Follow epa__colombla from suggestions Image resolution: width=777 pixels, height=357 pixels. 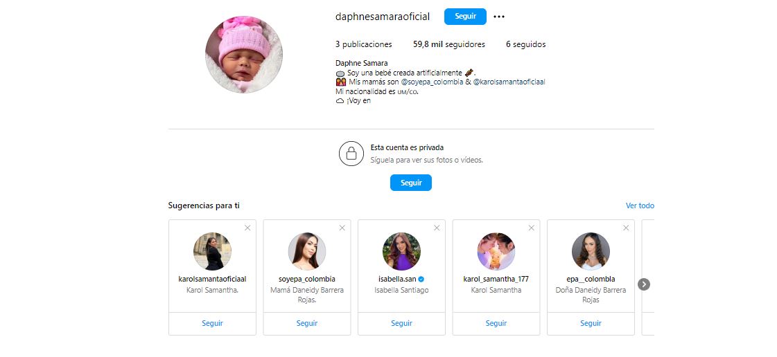[591, 323]
